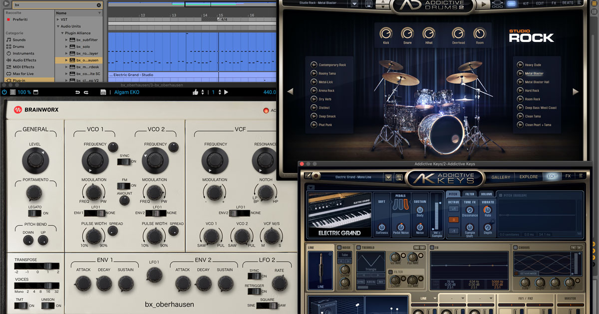Expand the VST folder

57,19
